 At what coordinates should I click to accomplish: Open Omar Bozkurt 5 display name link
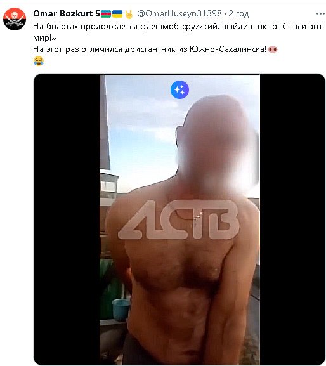[67, 13]
